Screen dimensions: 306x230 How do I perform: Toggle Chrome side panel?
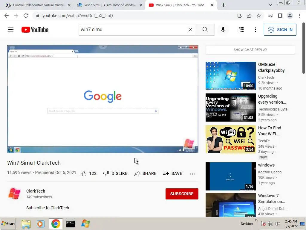280,16
